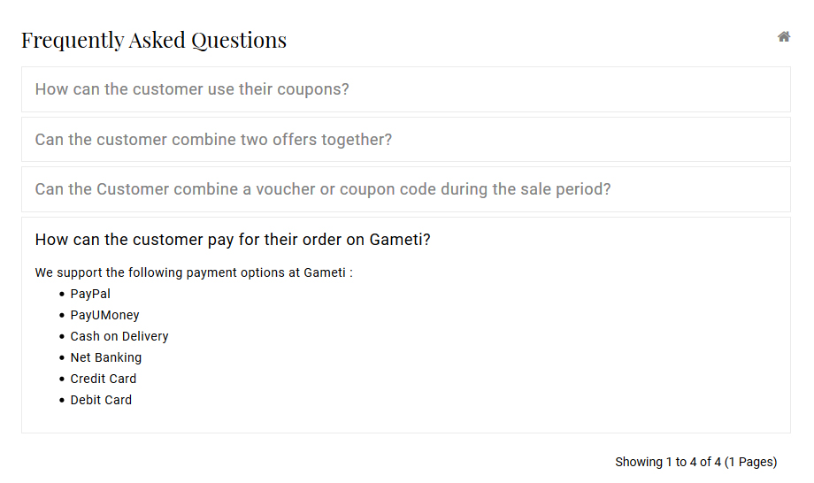Click the 'Showing 1 to 4 of 4' pagination text
Viewport: 814px width, 483px height.
tap(696, 463)
